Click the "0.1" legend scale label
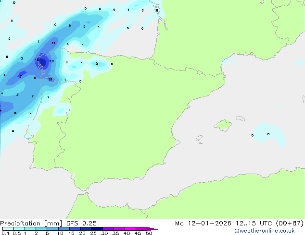Screen dimensions: 305x235 5,233
